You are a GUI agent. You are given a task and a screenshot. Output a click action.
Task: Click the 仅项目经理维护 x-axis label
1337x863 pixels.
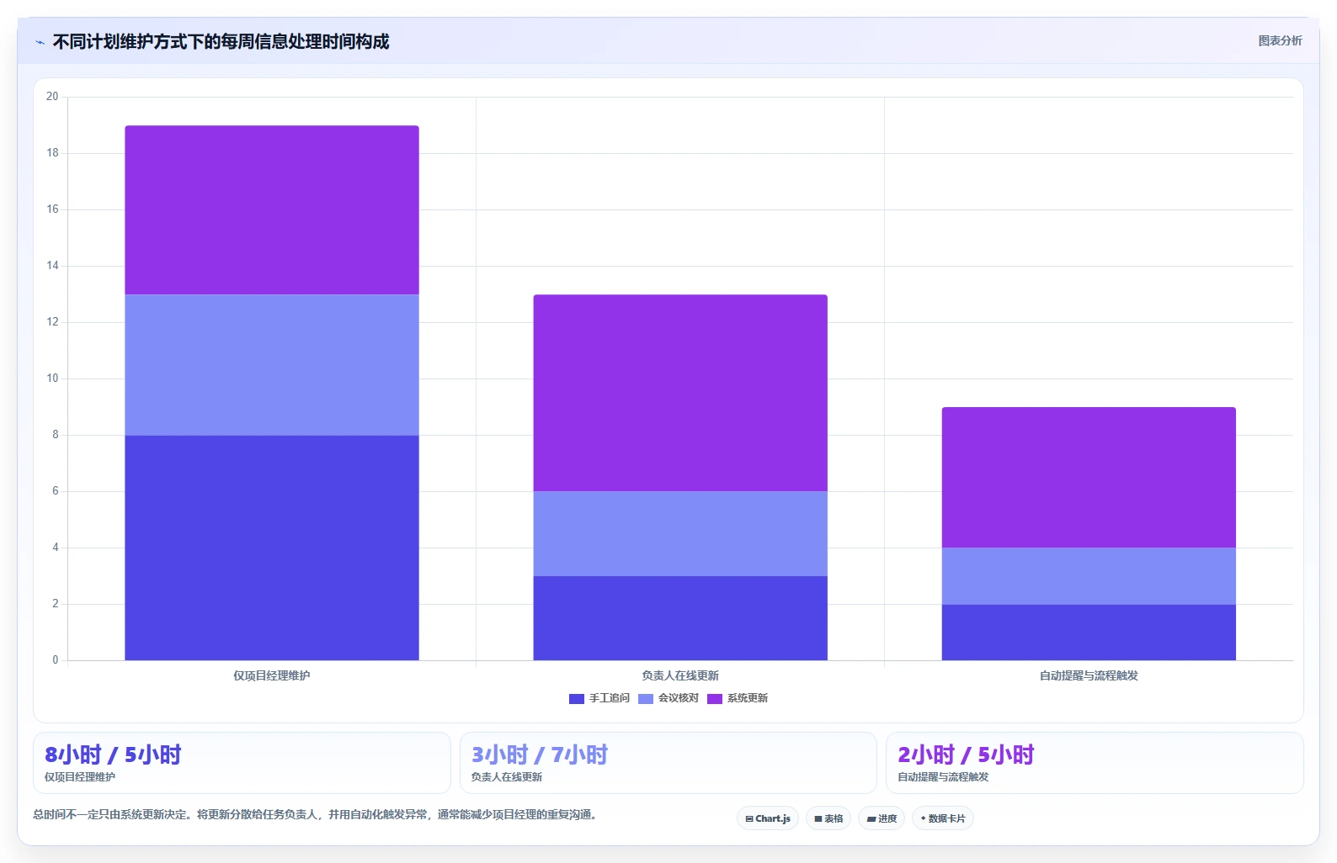coord(272,675)
